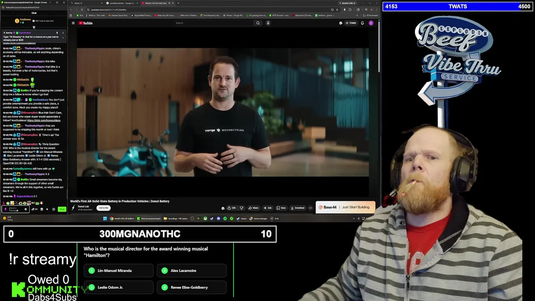The width and height of the screenshot is (535, 301).
Task: Open Spotify from the taskbar
Action: click(x=225, y=219)
